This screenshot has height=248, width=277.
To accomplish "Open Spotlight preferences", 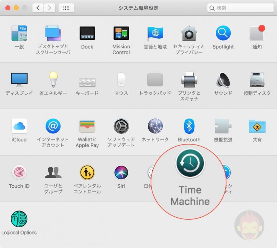I will 223,33.
